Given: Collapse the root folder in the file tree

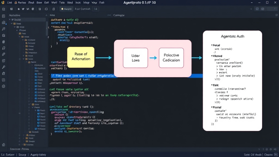Looking at the screenshot, I should click(10, 20).
